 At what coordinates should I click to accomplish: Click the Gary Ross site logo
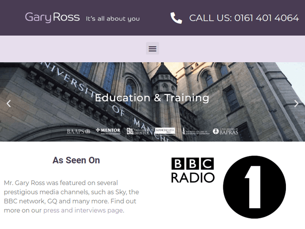pyautogui.click(x=52, y=17)
